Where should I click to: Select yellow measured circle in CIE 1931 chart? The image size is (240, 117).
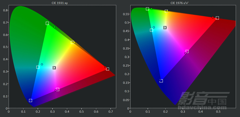[x=74, y=42]
